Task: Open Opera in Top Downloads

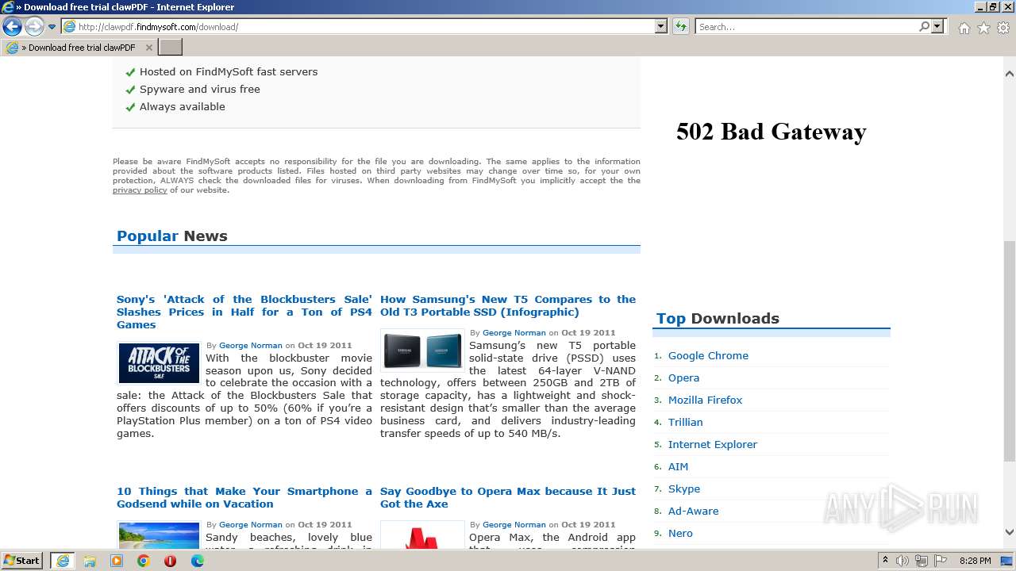Action: [x=683, y=378]
